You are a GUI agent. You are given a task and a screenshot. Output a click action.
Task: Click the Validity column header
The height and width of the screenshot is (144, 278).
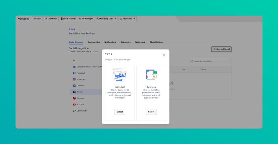pos(203,69)
